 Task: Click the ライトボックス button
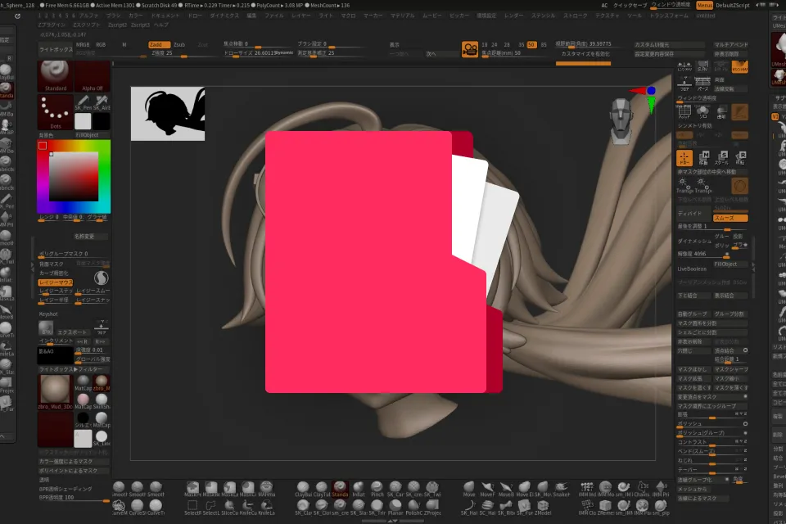point(56,49)
